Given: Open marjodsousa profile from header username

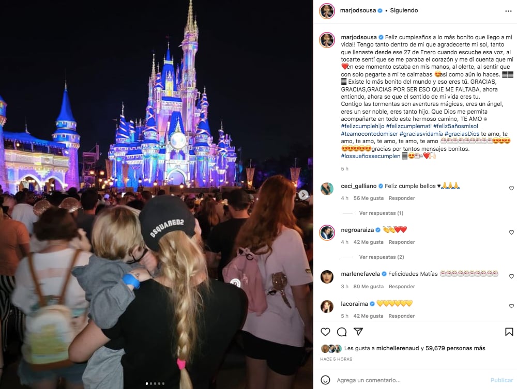Looking at the screenshot, I should [358, 10].
